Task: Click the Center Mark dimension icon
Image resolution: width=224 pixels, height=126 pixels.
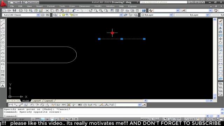Action: click(85, 105)
